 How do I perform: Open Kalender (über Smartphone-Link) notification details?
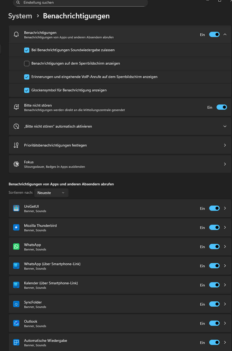click(225, 285)
